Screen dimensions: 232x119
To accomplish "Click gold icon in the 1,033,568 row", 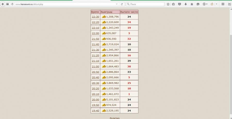I will click(104, 88).
